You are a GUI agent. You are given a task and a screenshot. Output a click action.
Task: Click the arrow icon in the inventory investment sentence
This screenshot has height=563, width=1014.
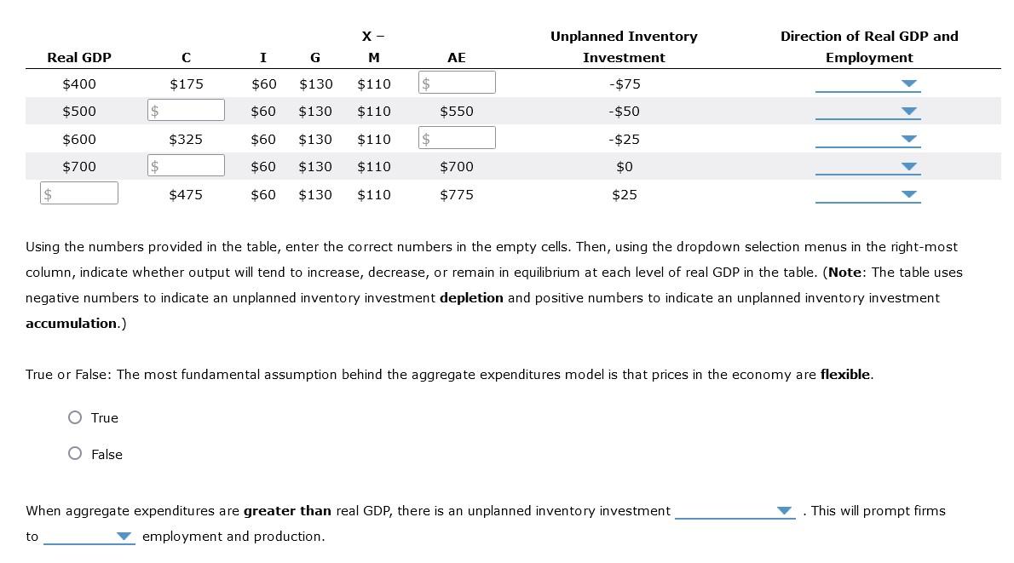click(x=784, y=511)
